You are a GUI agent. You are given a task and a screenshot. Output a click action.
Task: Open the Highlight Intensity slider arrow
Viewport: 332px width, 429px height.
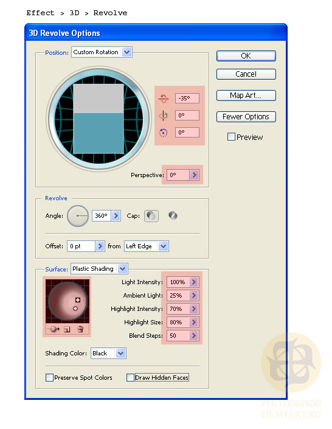194,309
